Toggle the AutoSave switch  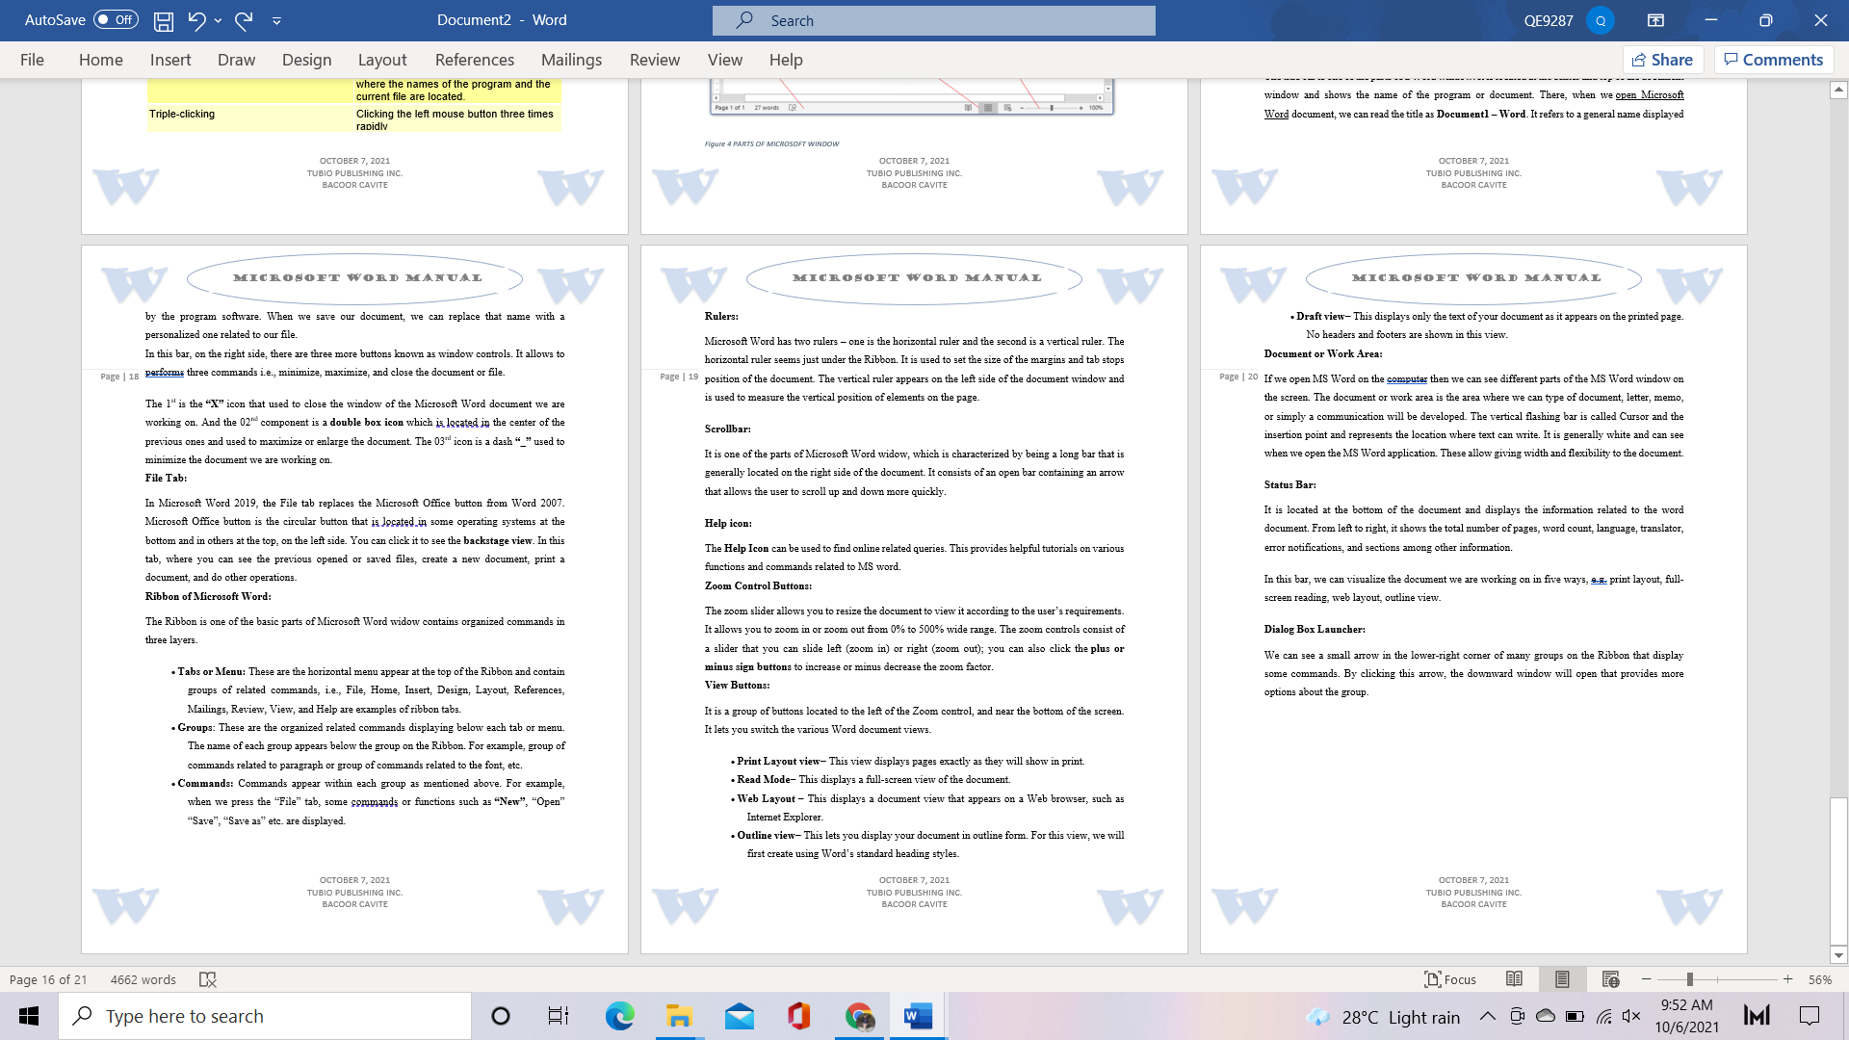tap(116, 19)
